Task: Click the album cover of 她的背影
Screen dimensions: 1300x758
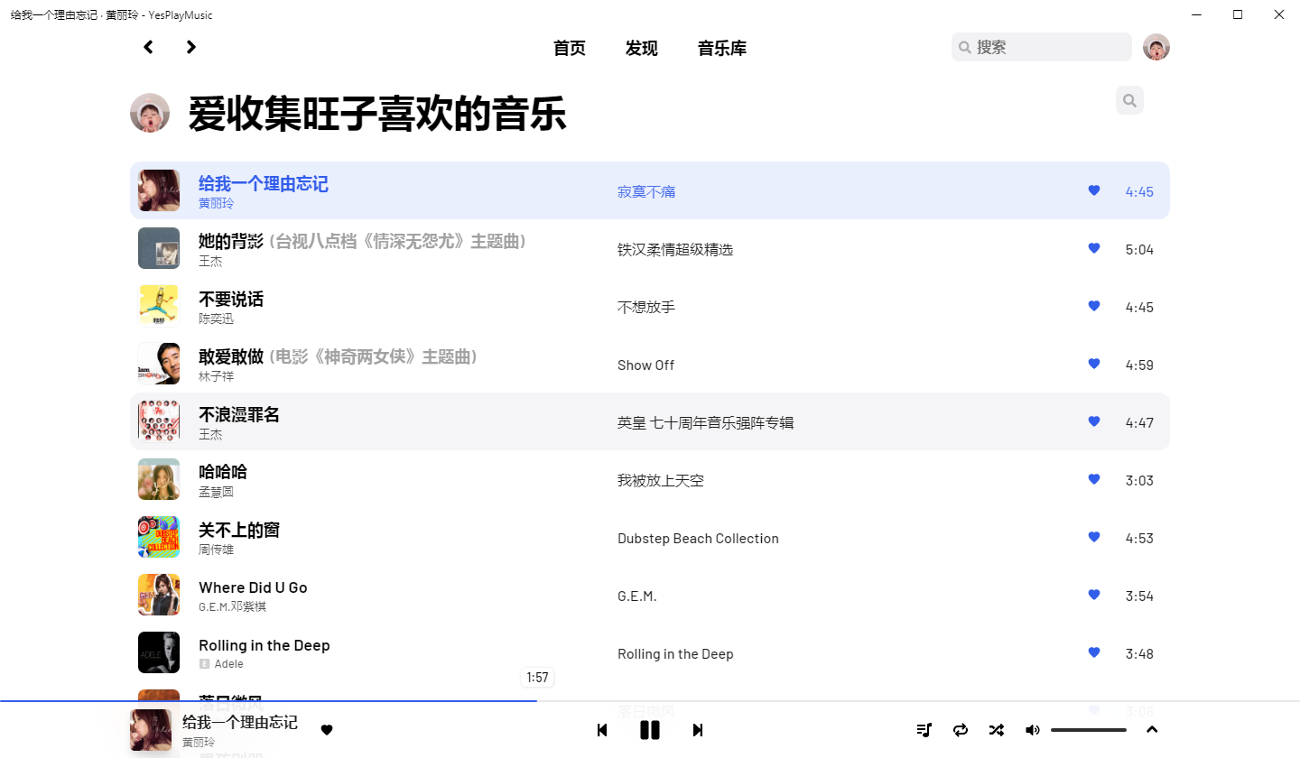Action: (x=159, y=248)
